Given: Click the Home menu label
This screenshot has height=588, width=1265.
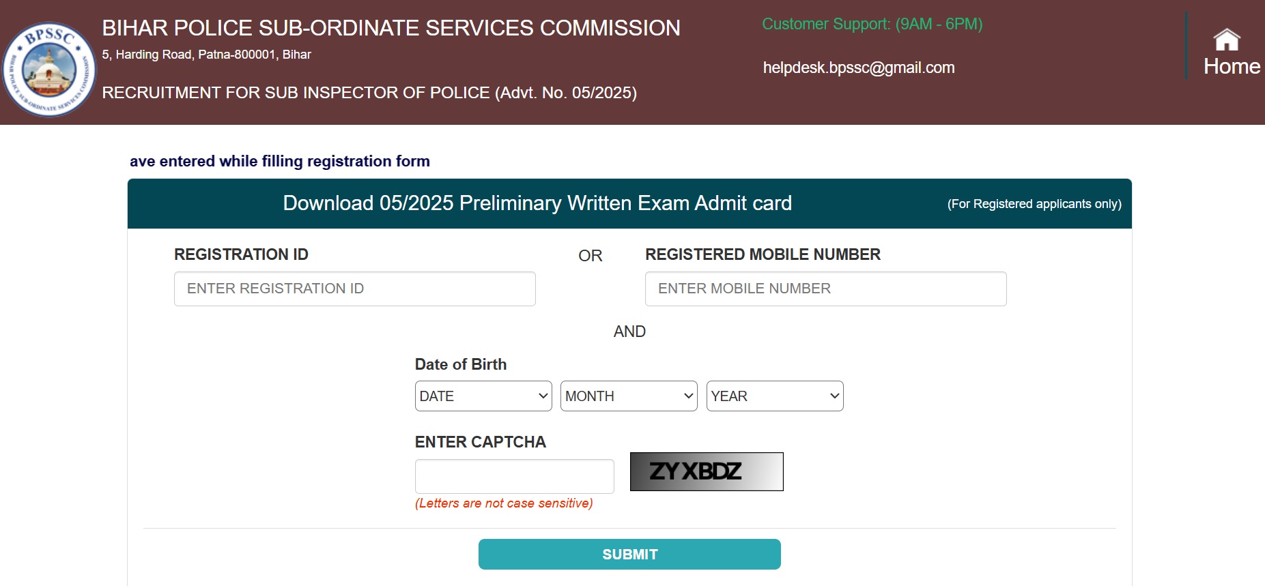Looking at the screenshot, I should (x=1231, y=66).
